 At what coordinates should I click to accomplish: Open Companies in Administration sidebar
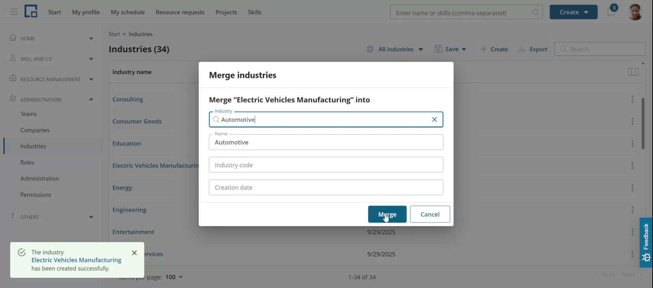pos(35,130)
